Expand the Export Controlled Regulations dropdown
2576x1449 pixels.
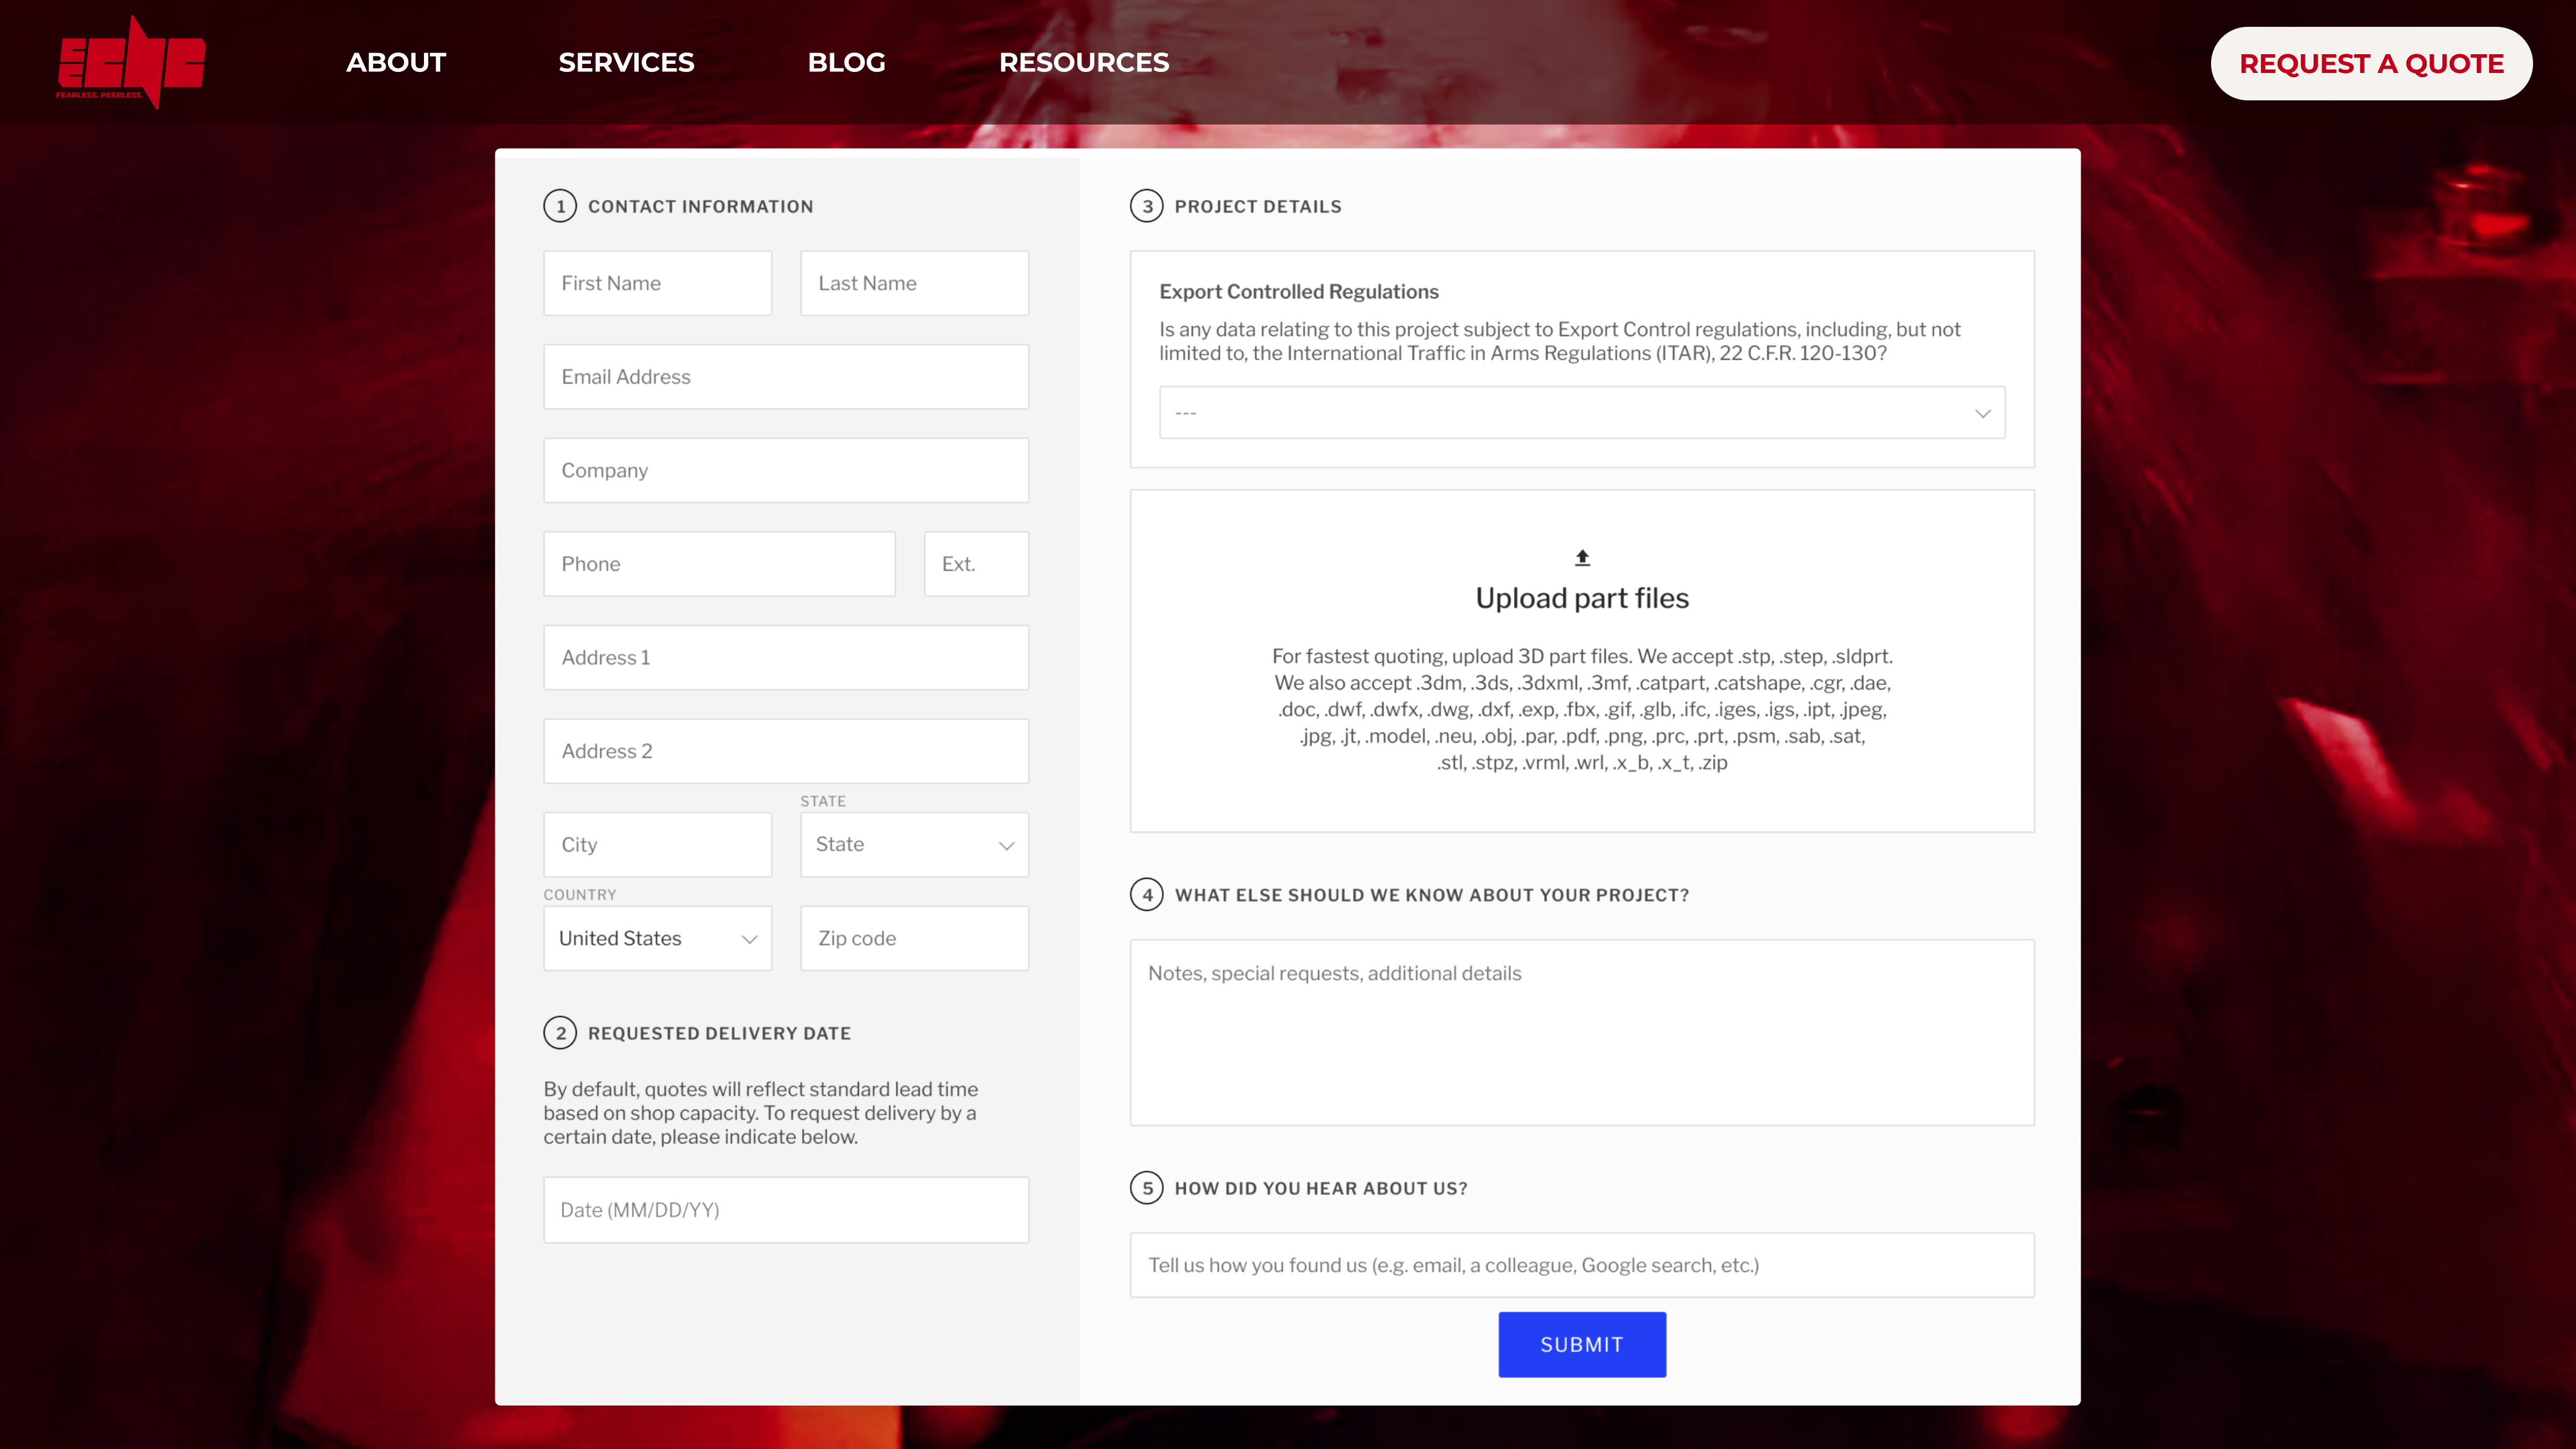coord(1582,412)
